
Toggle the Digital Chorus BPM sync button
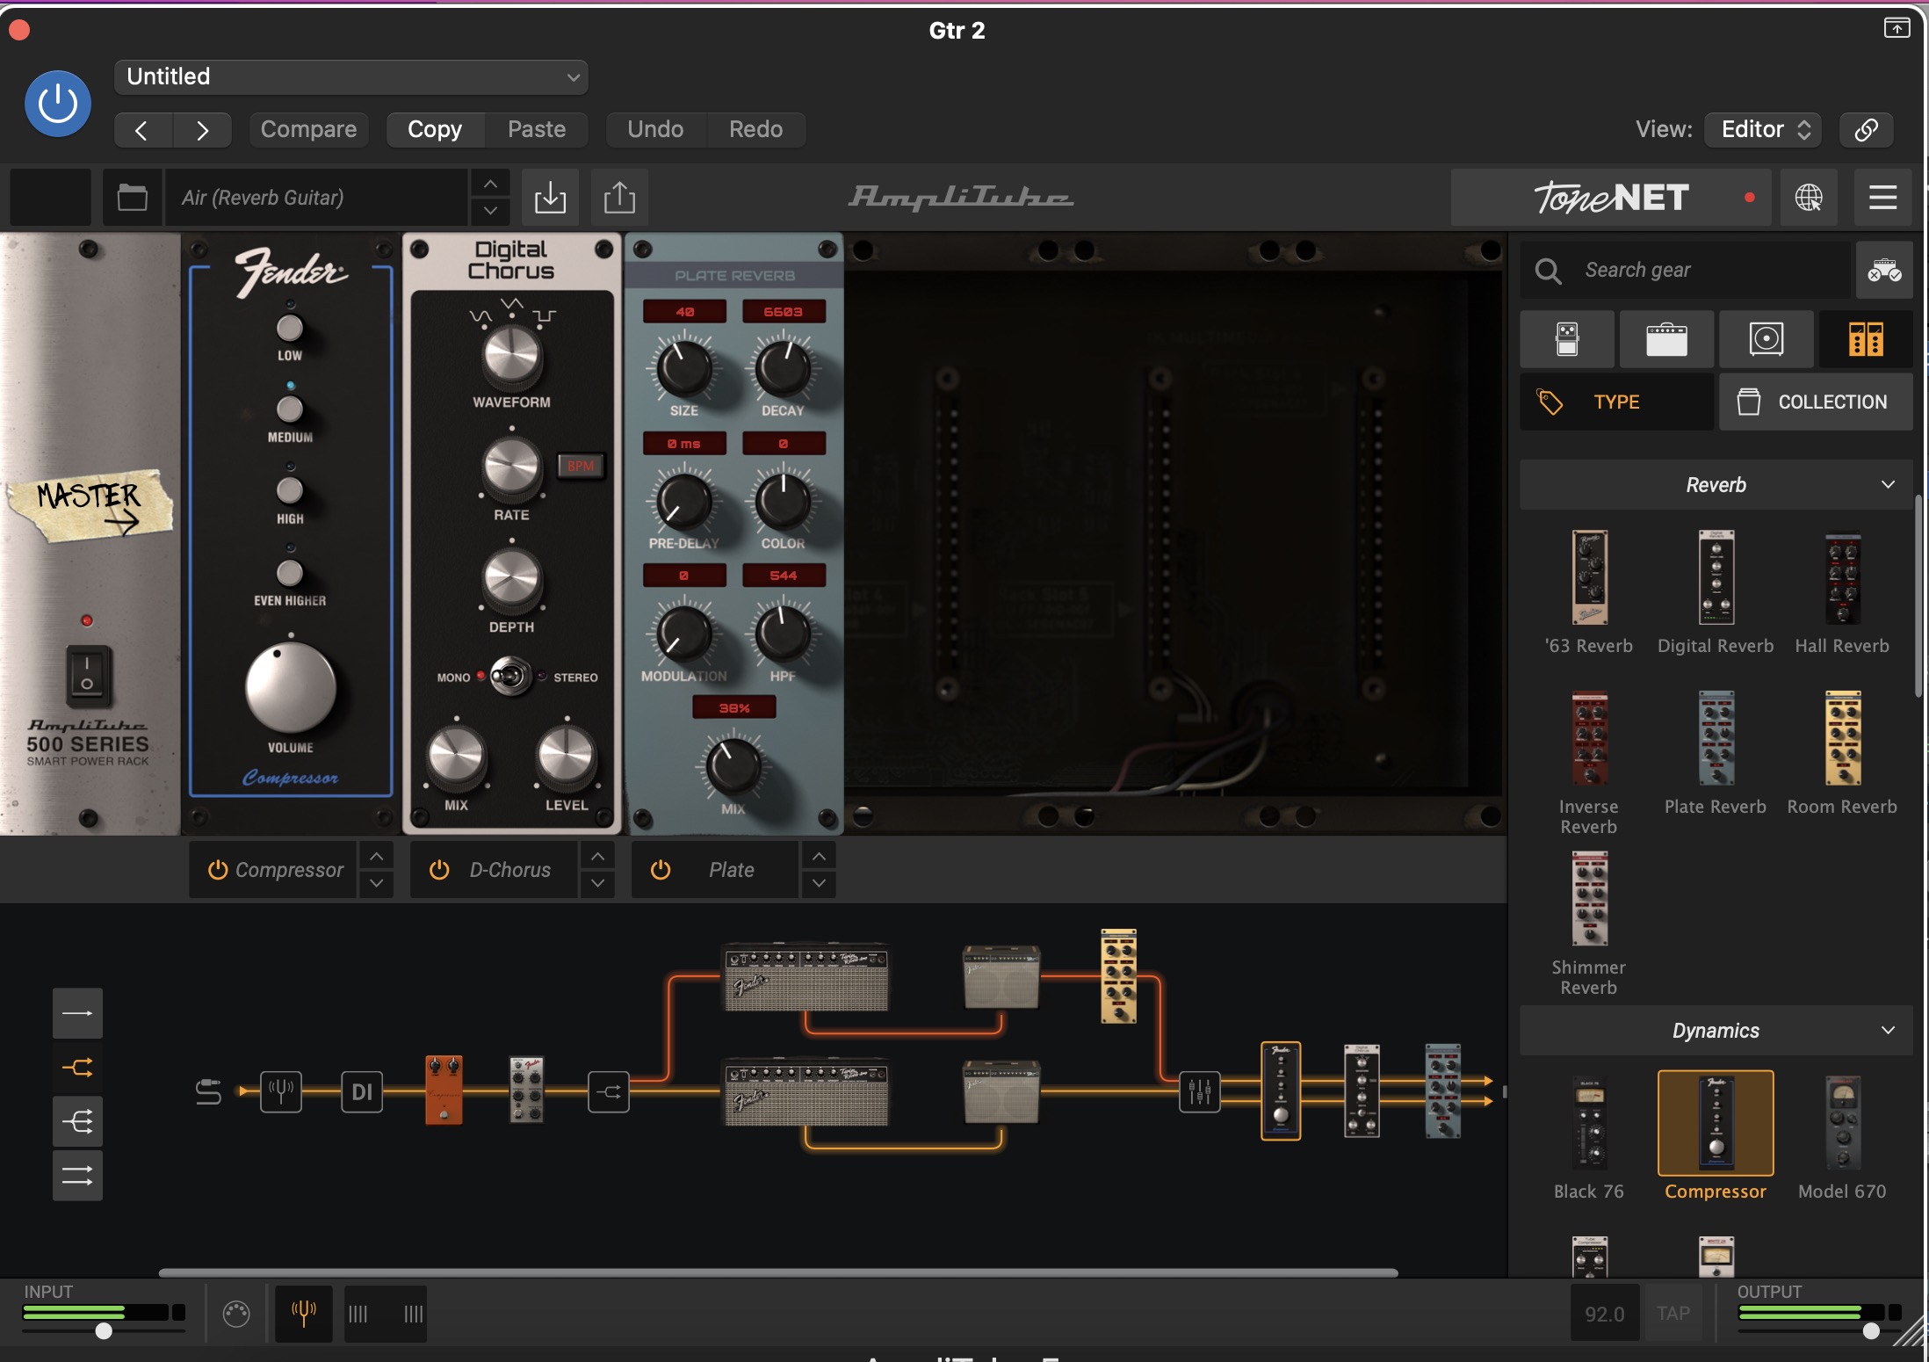tap(581, 466)
